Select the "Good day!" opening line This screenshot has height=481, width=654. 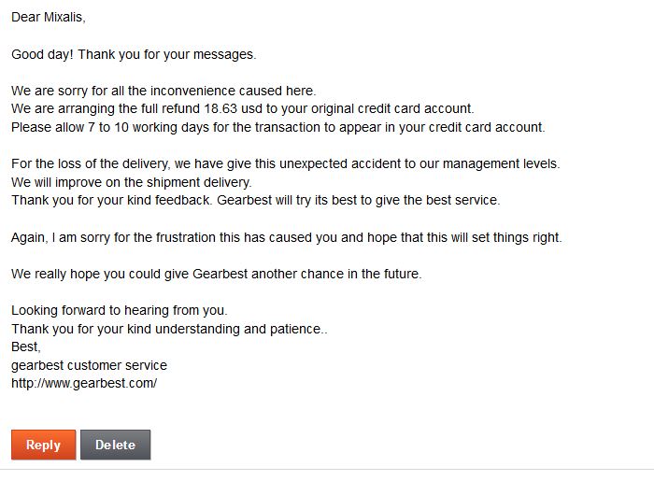click(43, 54)
